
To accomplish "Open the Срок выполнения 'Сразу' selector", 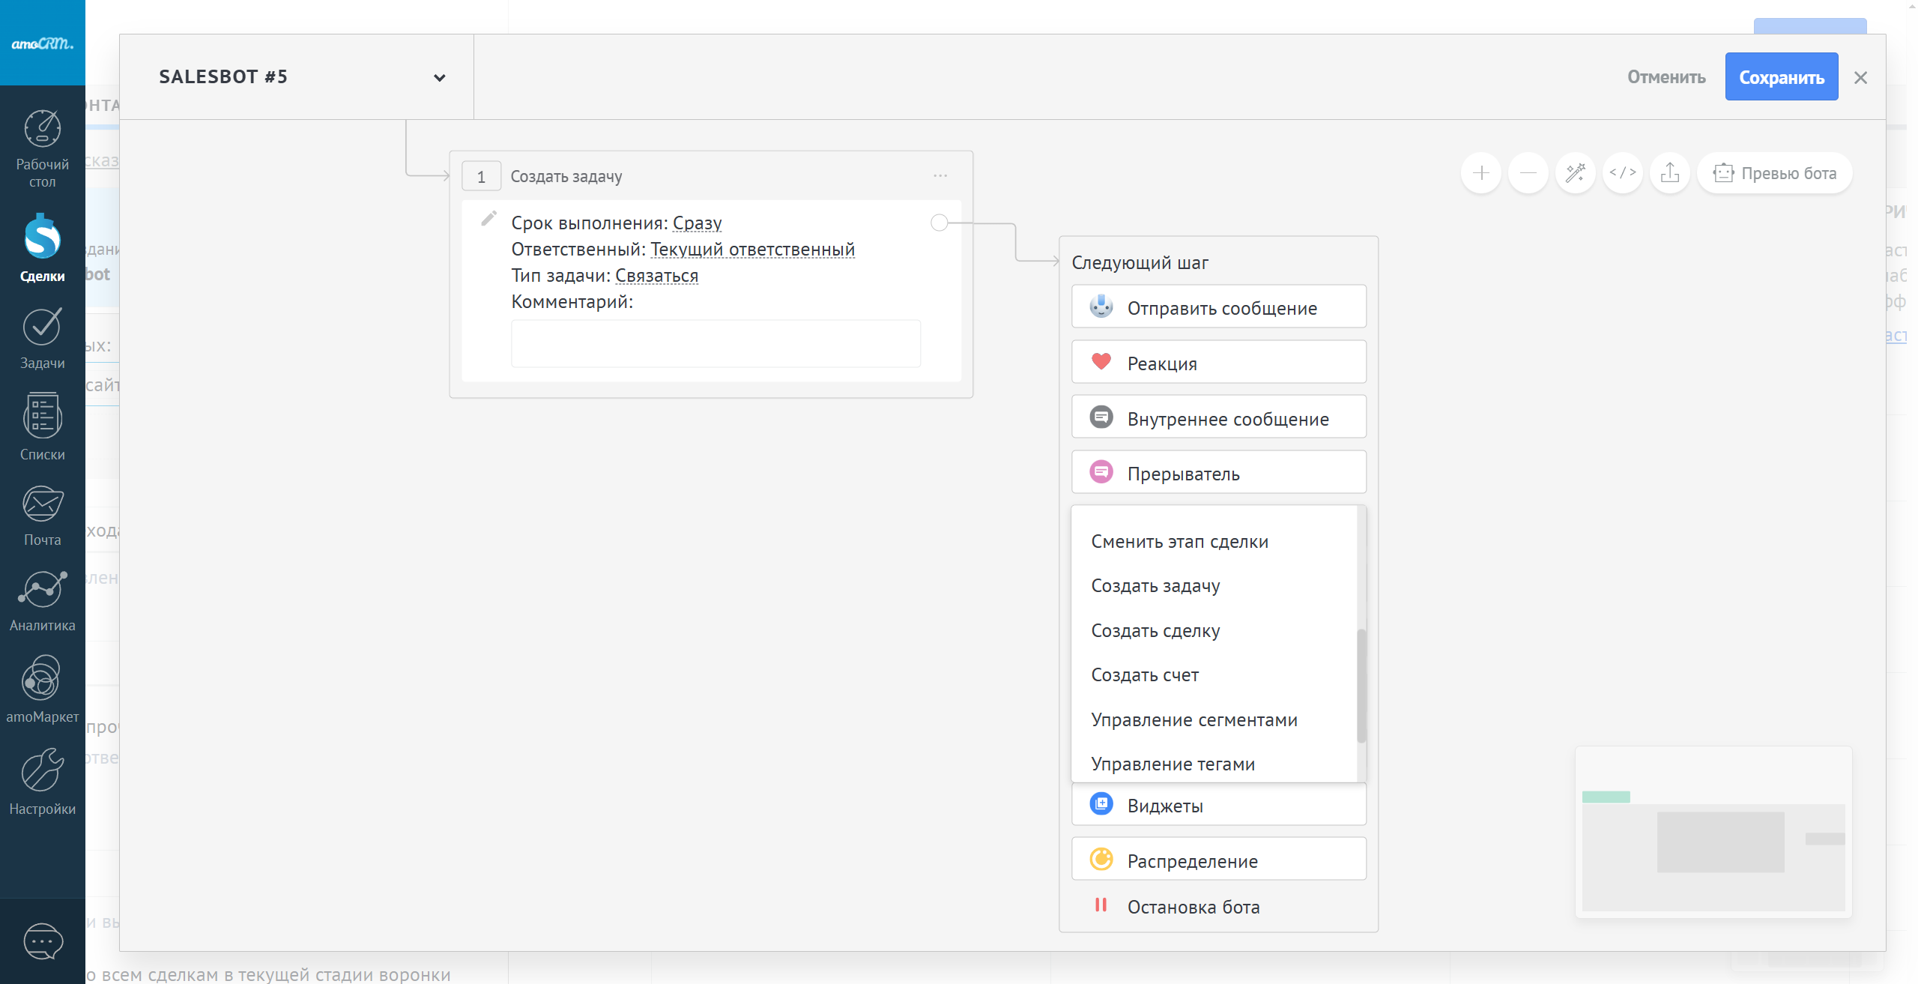I will pos(697,223).
